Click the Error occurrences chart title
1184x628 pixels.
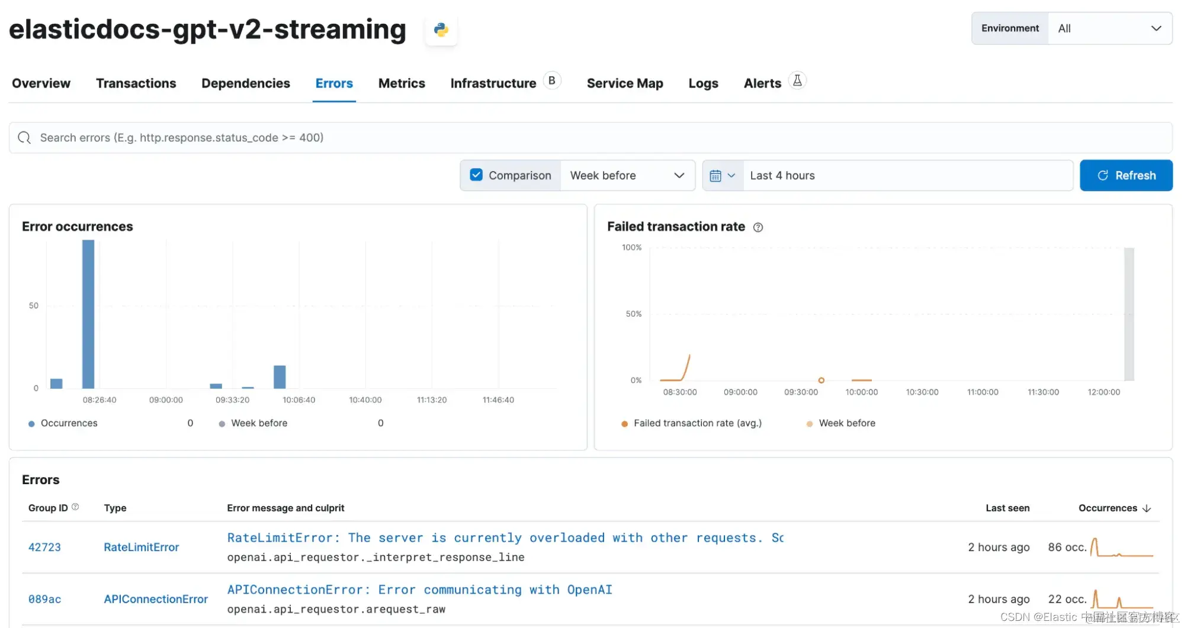78,227
